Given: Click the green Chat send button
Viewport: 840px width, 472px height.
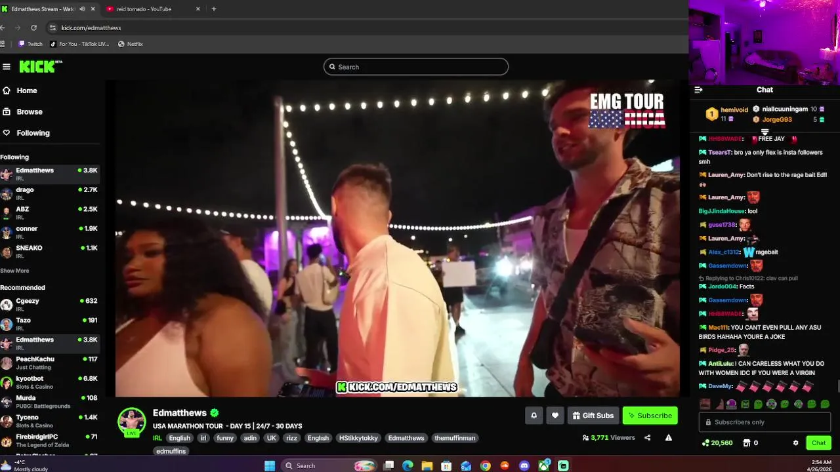Looking at the screenshot, I should coord(818,443).
